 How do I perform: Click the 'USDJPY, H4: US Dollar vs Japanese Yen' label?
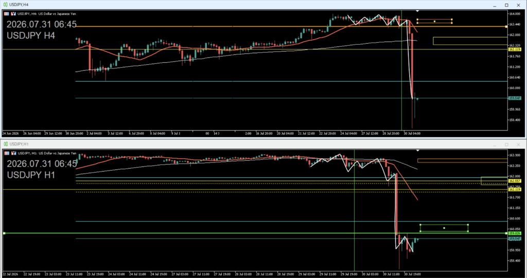pyautogui.click(x=47, y=14)
